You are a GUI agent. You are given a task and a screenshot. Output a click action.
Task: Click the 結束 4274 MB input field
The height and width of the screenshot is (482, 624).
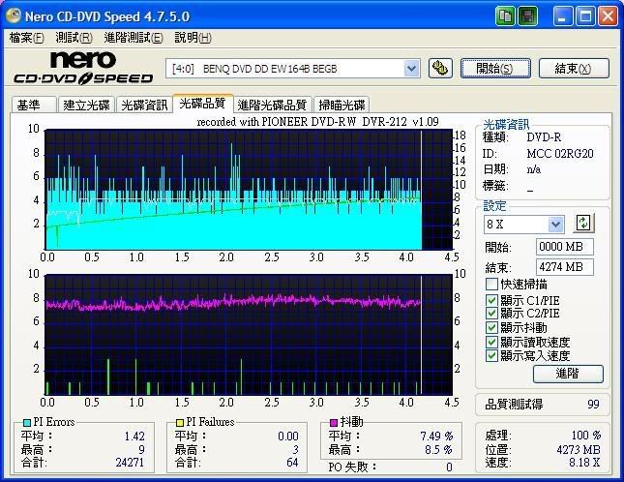pyautogui.click(x=564, y=267)
